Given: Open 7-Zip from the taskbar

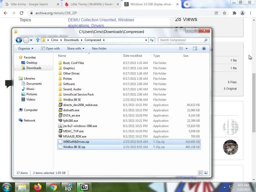Looking at the screenshot, I should [x=84, y=187].
